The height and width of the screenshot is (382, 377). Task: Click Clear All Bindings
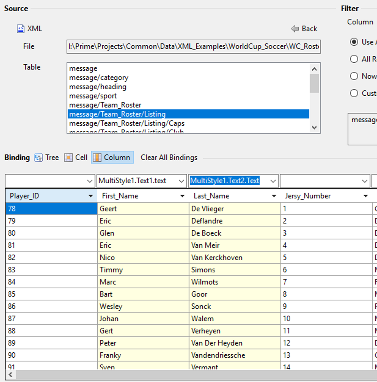169,158
